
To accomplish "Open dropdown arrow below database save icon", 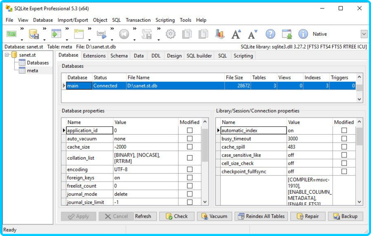I will (x=45, y=40).
